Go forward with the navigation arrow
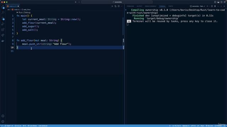Image resolution: width=227 pixels, height=127 pixels. [79, 2]
